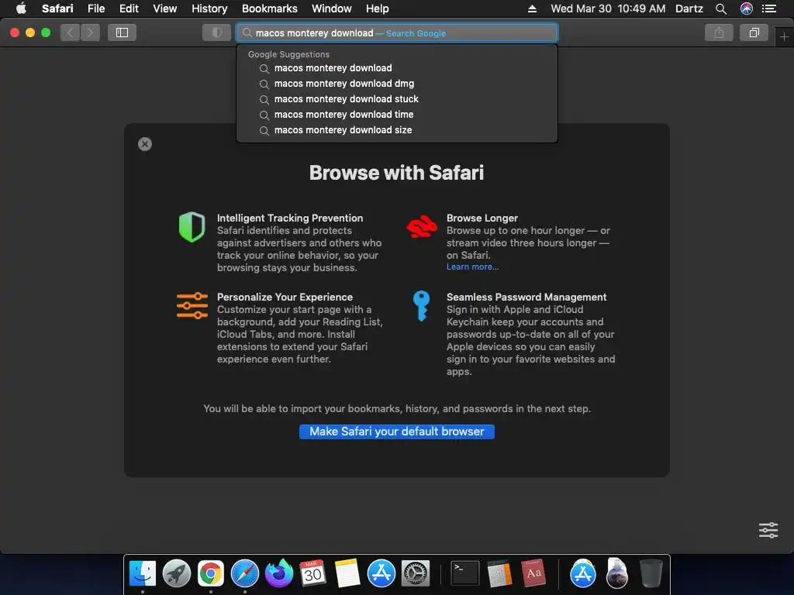
Task: Click the 'Browse with Safari' title
Action: pos(396,173)
